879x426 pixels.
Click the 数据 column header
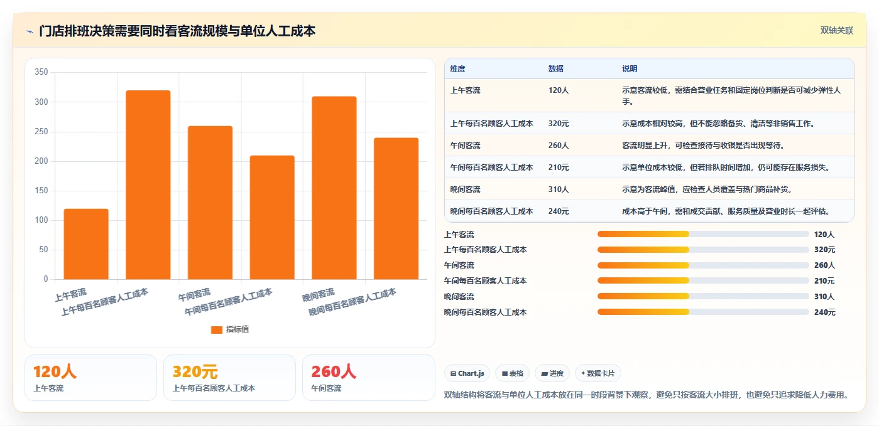click(x=556, y=69)
